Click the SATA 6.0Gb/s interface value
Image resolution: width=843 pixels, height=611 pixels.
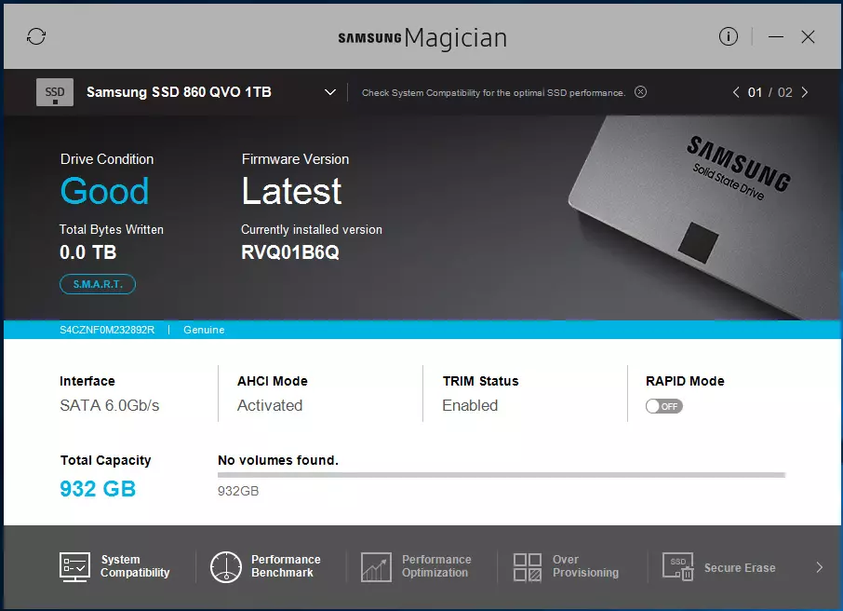pos(110,405)
